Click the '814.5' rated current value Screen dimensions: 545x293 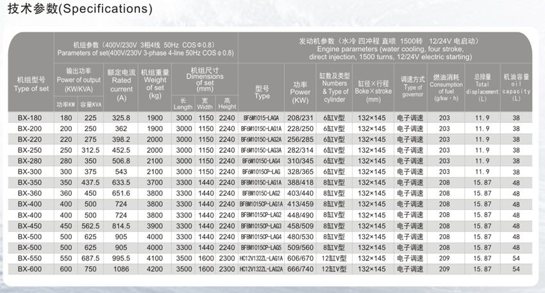[x=121, y=226]
